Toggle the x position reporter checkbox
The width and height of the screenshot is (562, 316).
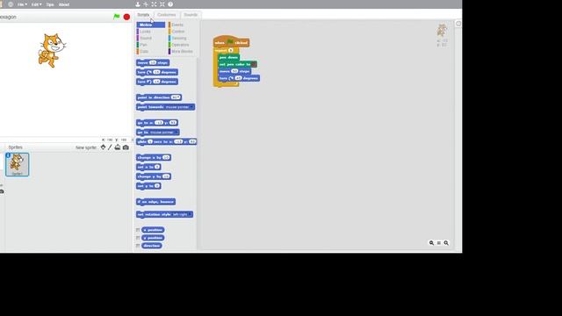(138, 230)
